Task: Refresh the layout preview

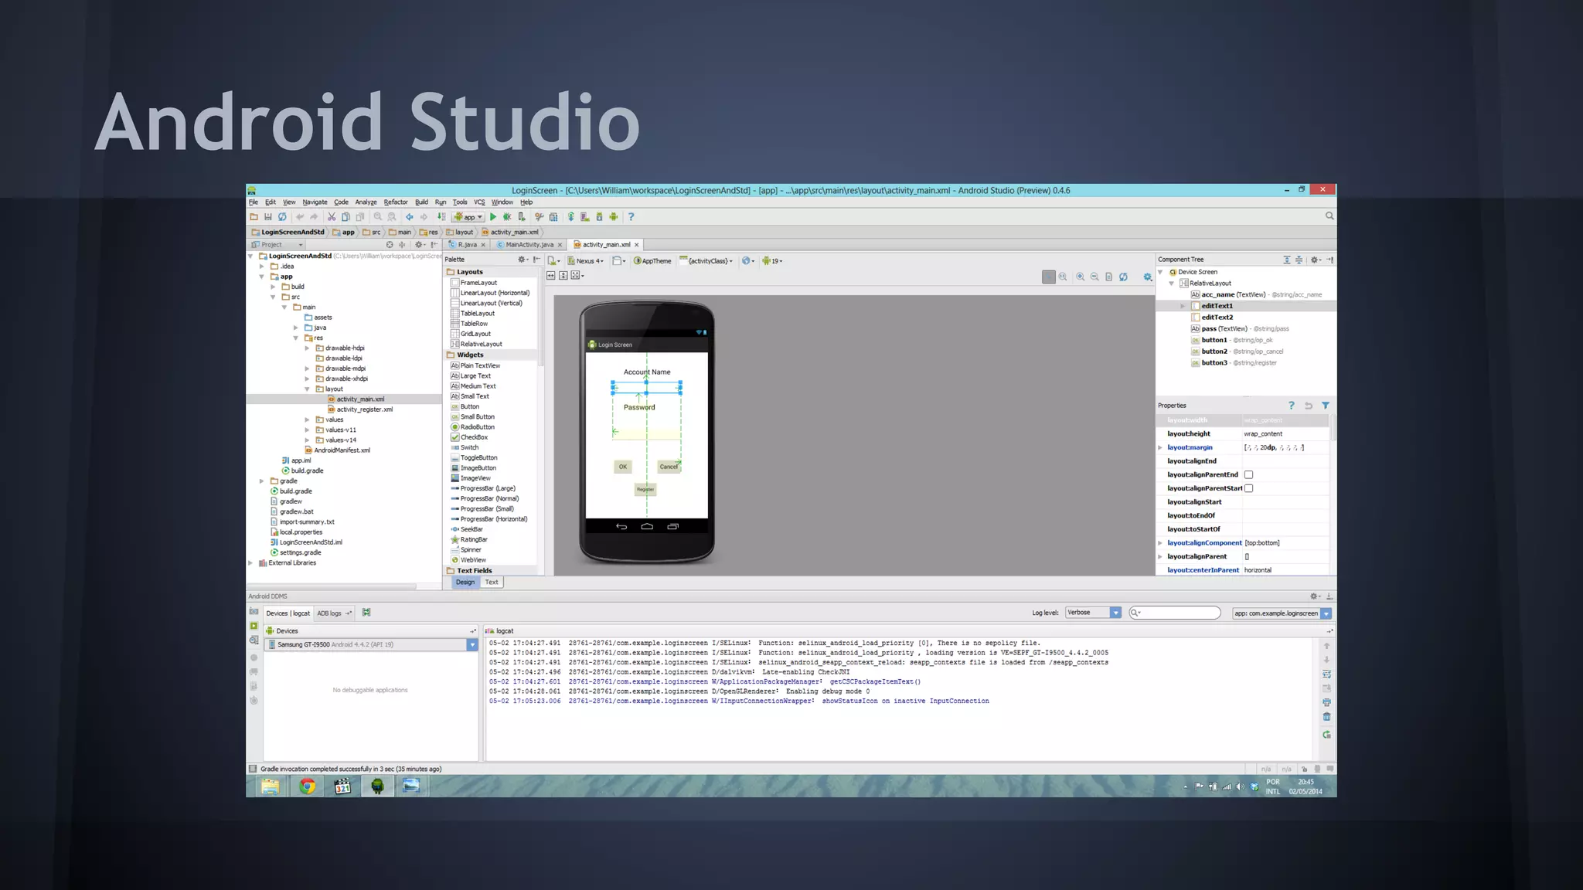Action: click(x=1123, y=277)
